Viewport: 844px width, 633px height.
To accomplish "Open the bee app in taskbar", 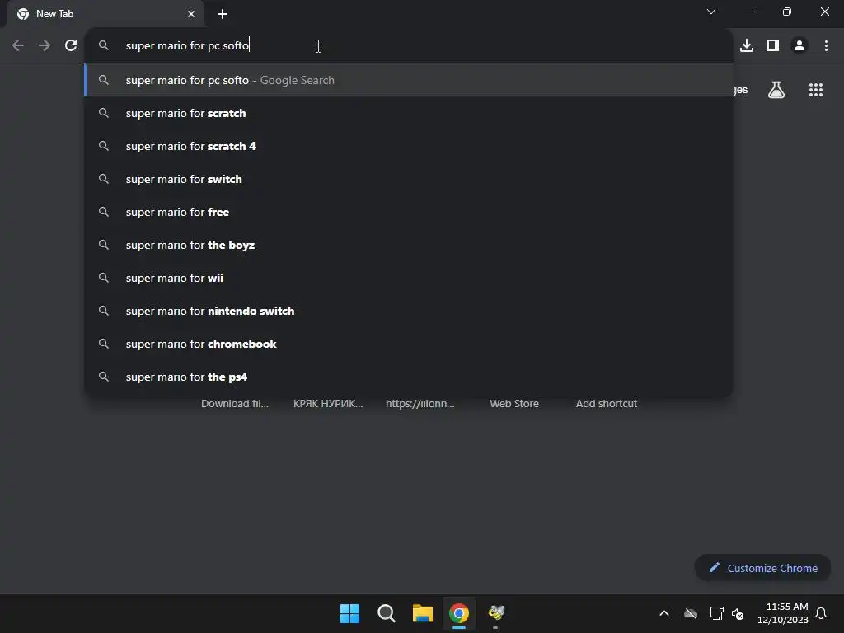I will (495, 612).
